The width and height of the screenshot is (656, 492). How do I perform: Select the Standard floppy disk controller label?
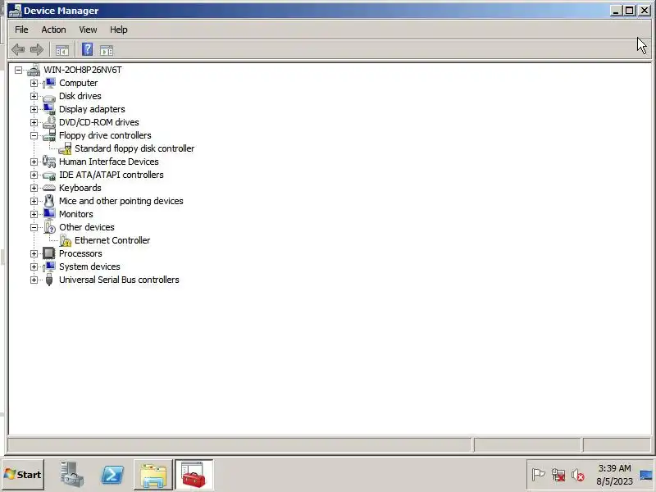click(x=134, y=148)
